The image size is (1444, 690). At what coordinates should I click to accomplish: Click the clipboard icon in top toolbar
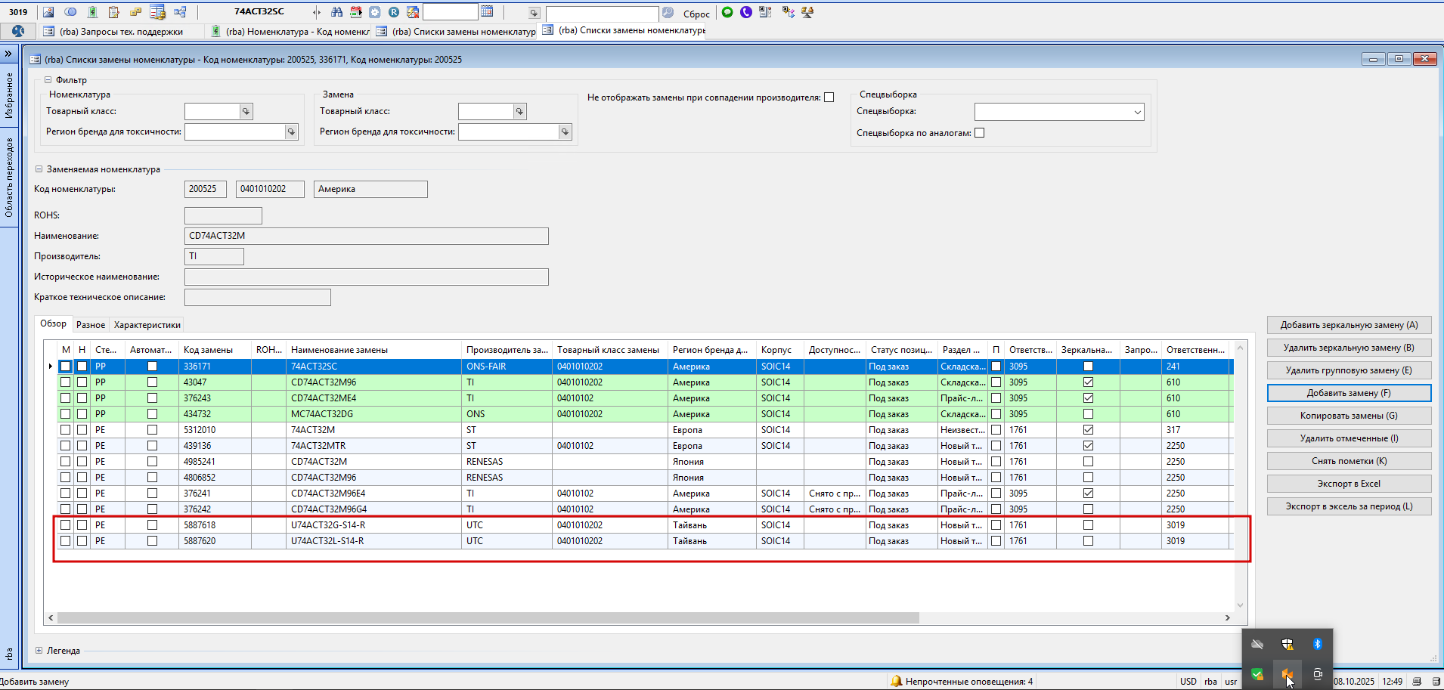click(113, 12)
